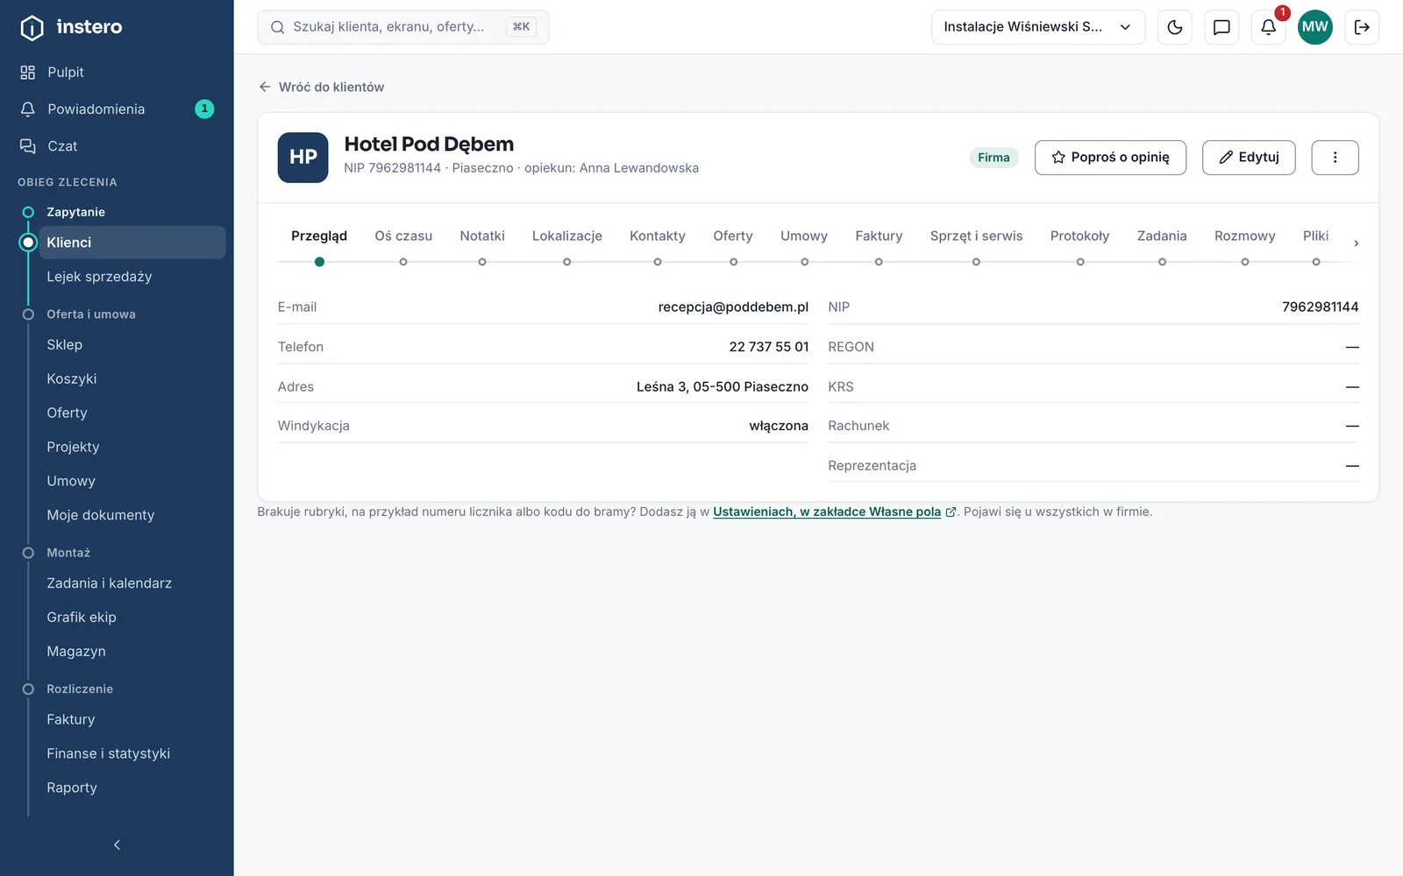Switch to the Notatki tab
Screen dimensions: 1403x876
click(482, 236)
